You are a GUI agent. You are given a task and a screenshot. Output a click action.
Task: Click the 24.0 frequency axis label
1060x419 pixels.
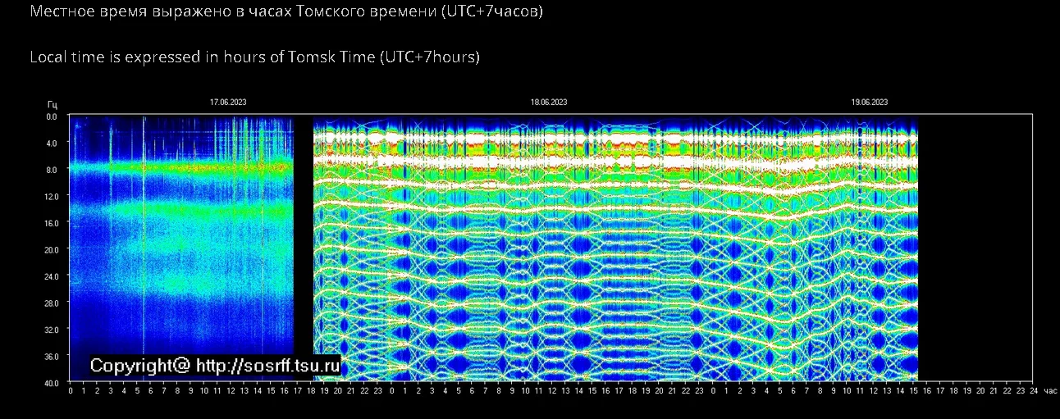(x=50, y=276)
